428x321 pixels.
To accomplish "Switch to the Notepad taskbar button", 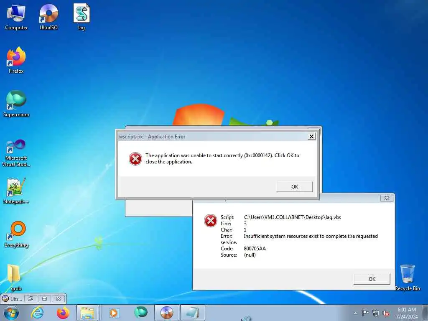I will [x=193, y=313].
